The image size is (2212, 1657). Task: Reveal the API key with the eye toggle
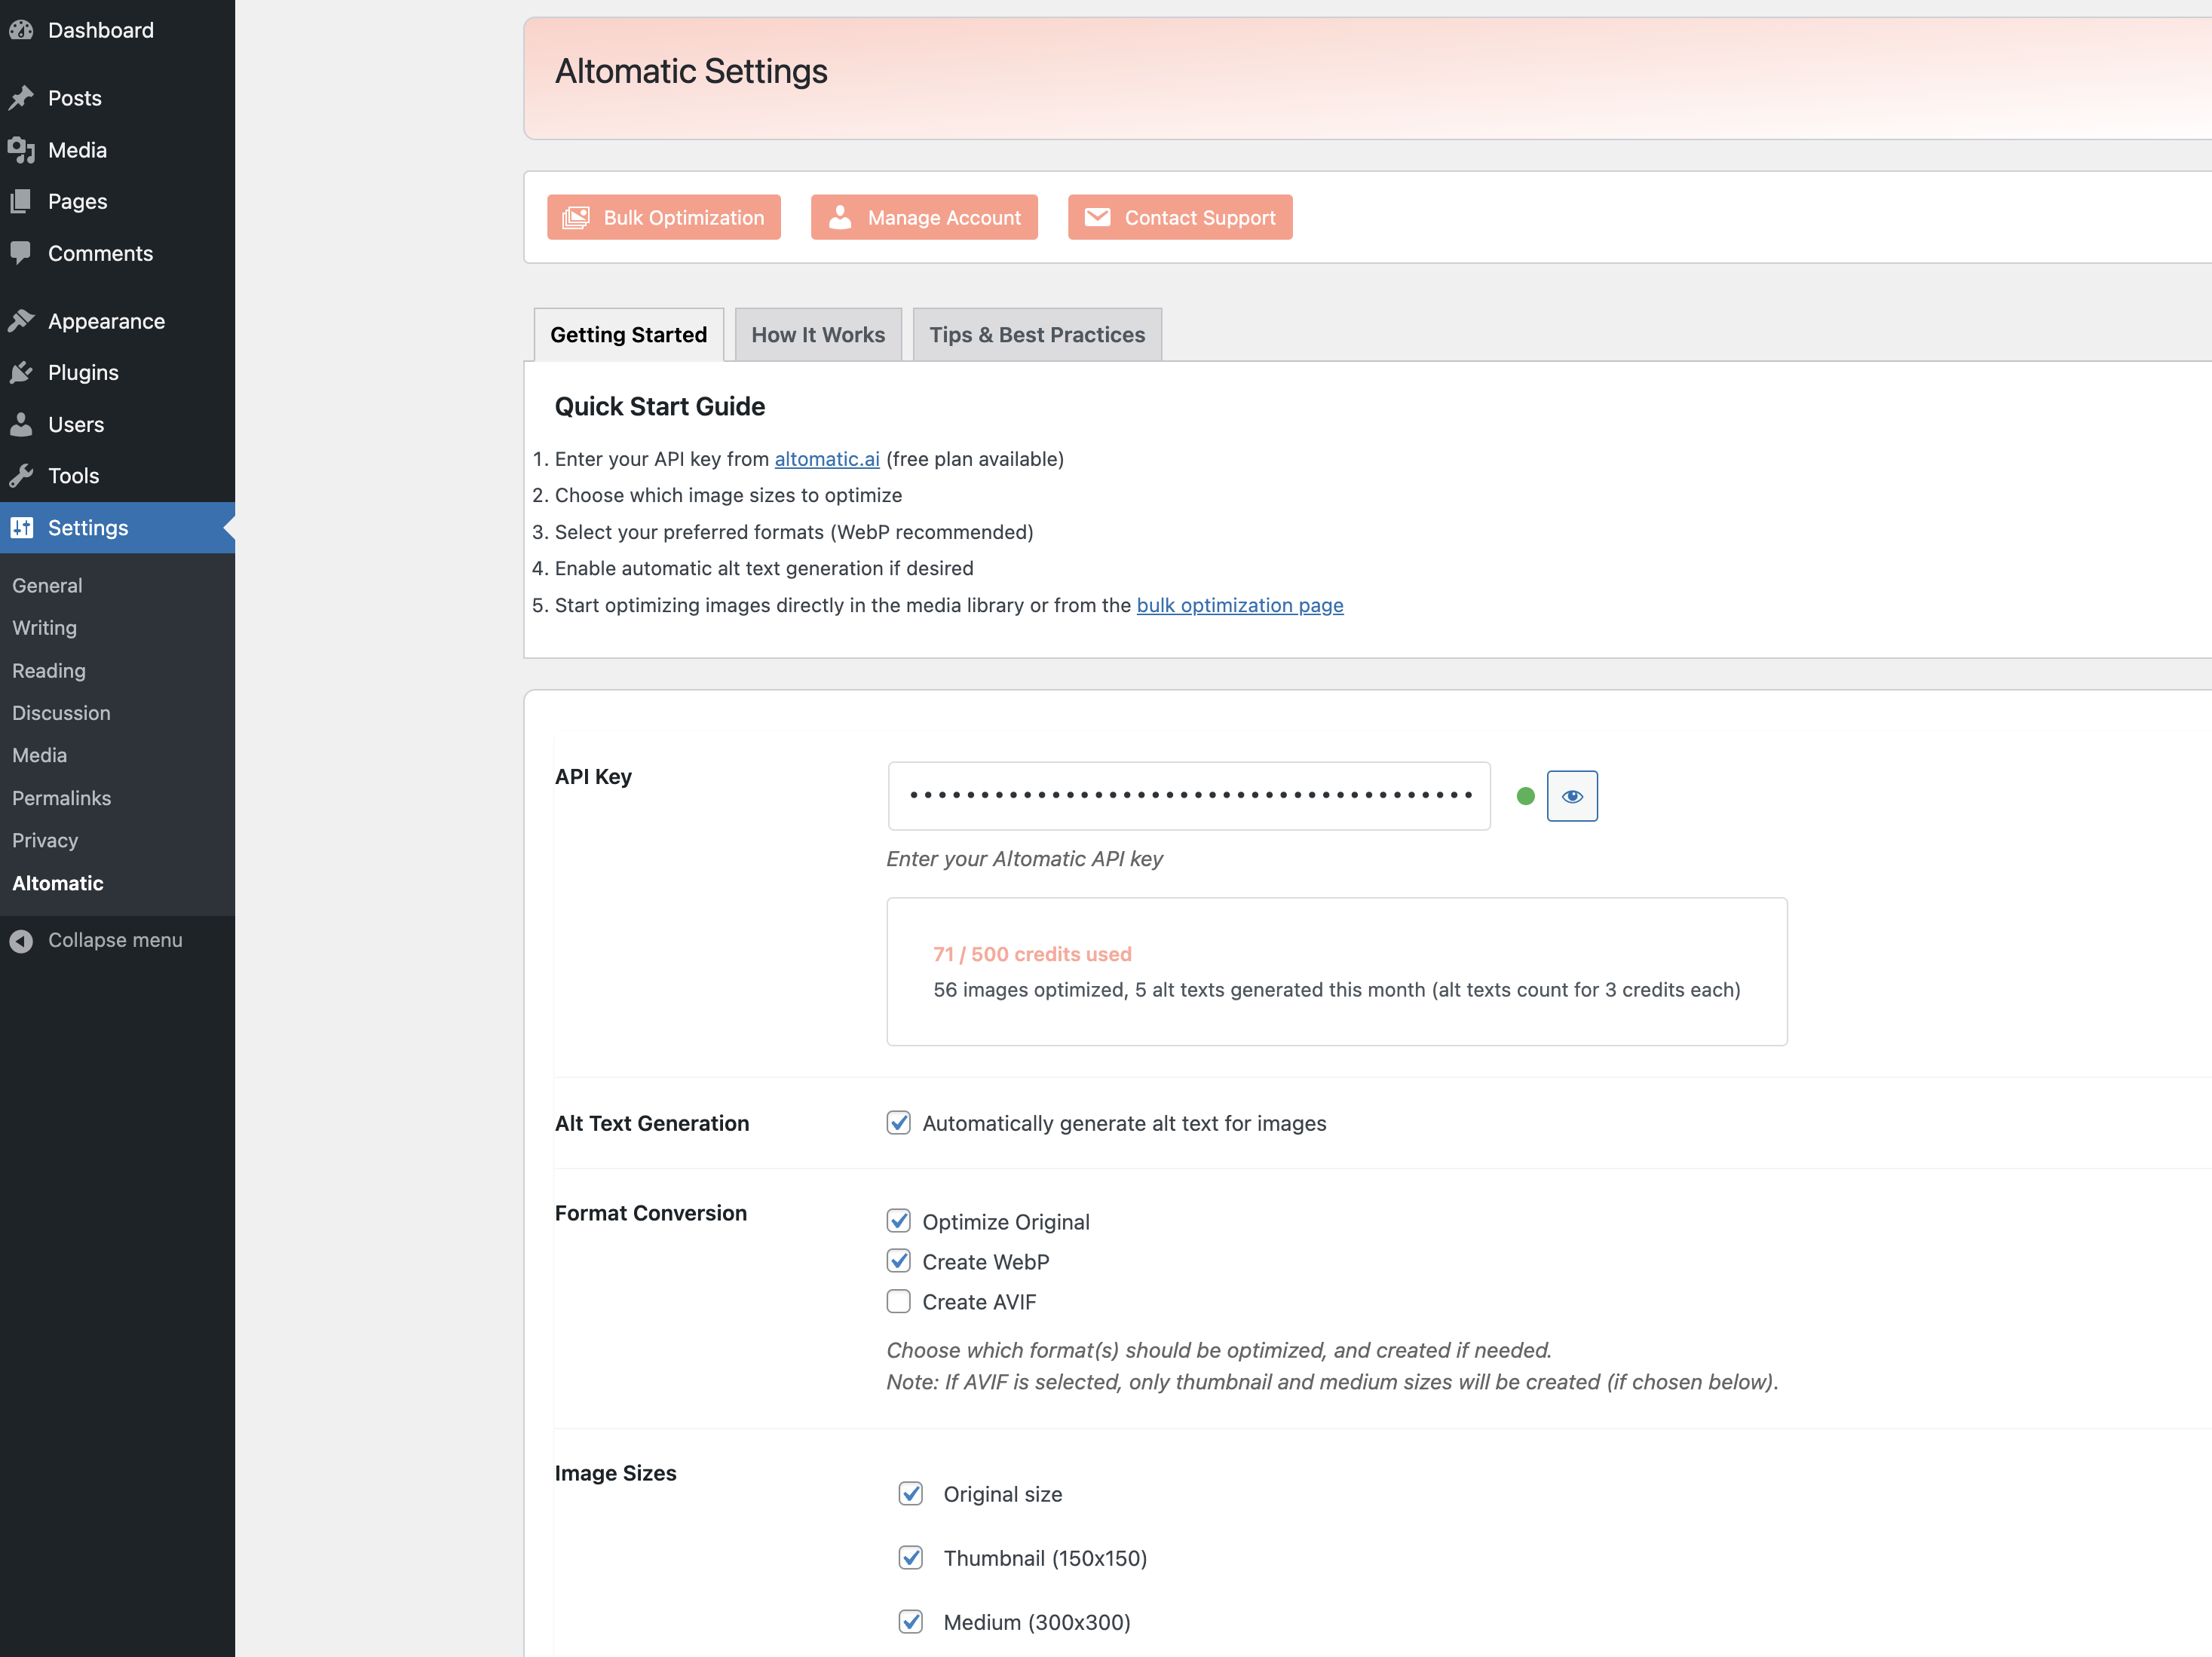click(1572, 796)
